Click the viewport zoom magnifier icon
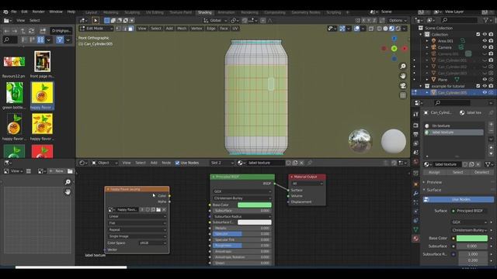Viewport: 497px width, 279px height. tap(403, 66)
